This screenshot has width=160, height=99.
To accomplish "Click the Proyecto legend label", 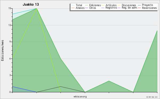I will (x=147, y=5).
